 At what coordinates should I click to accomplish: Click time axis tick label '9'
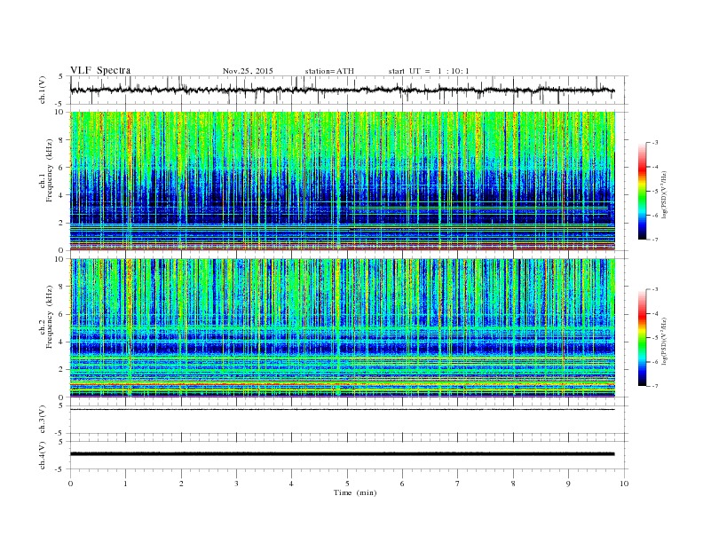(568, 484)
